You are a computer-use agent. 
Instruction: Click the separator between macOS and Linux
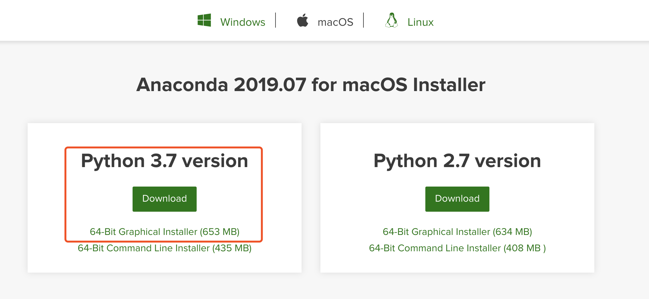pos(363,20)
